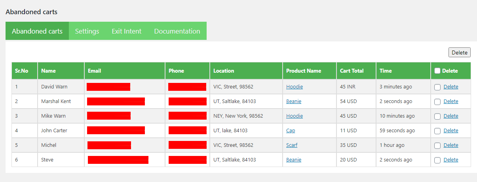Image resolution: width=477 pixels, height=182 pixels.
Task: Click the 10 minutes ago time
Action: coord(397,116)
